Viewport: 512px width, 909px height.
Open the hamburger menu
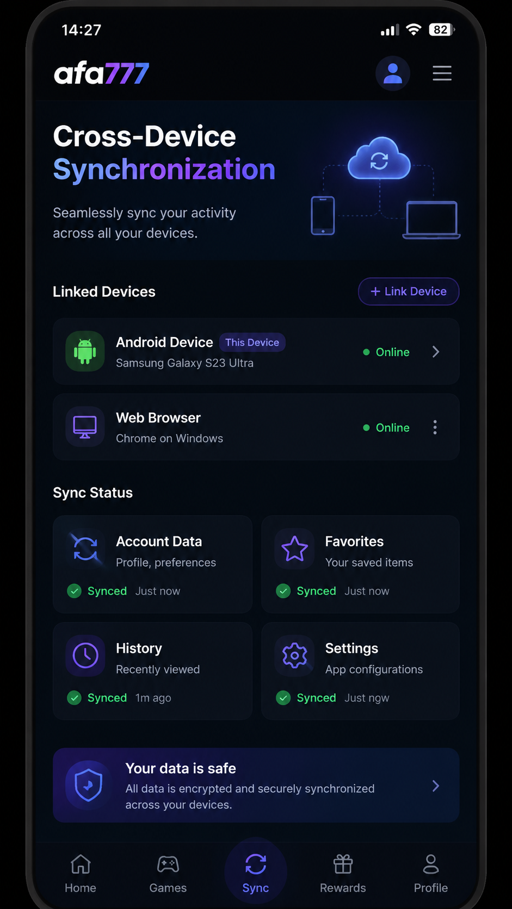click(442, 73)
